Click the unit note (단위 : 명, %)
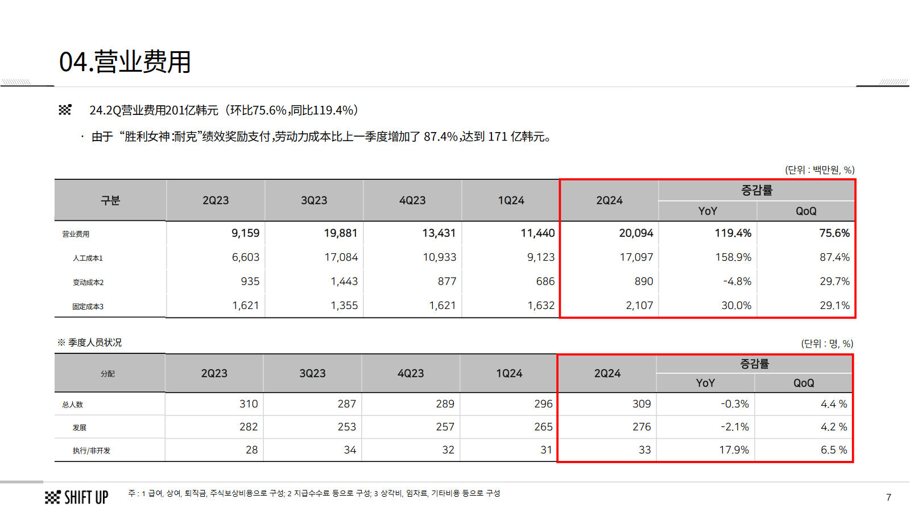Screen dimensions: 910x511 [x=827, y=344]
